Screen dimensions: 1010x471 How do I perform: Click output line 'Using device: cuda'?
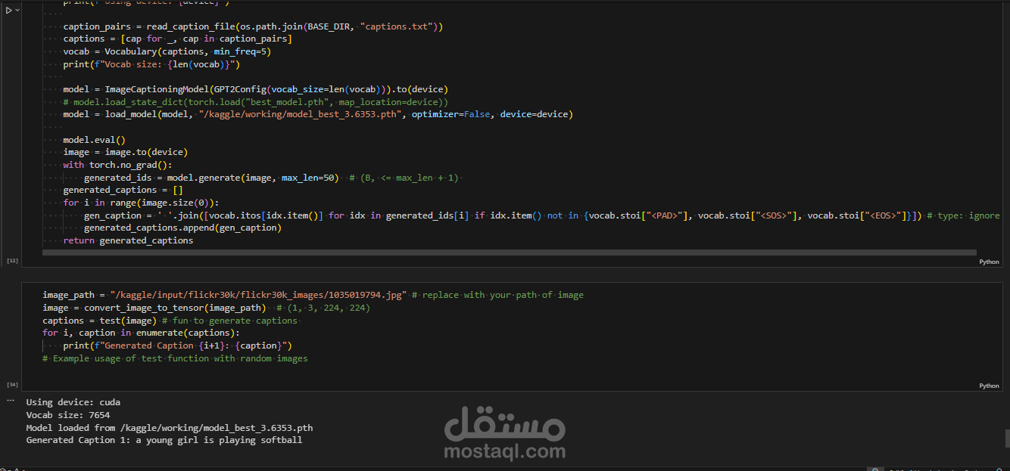[x=73, y=402]
